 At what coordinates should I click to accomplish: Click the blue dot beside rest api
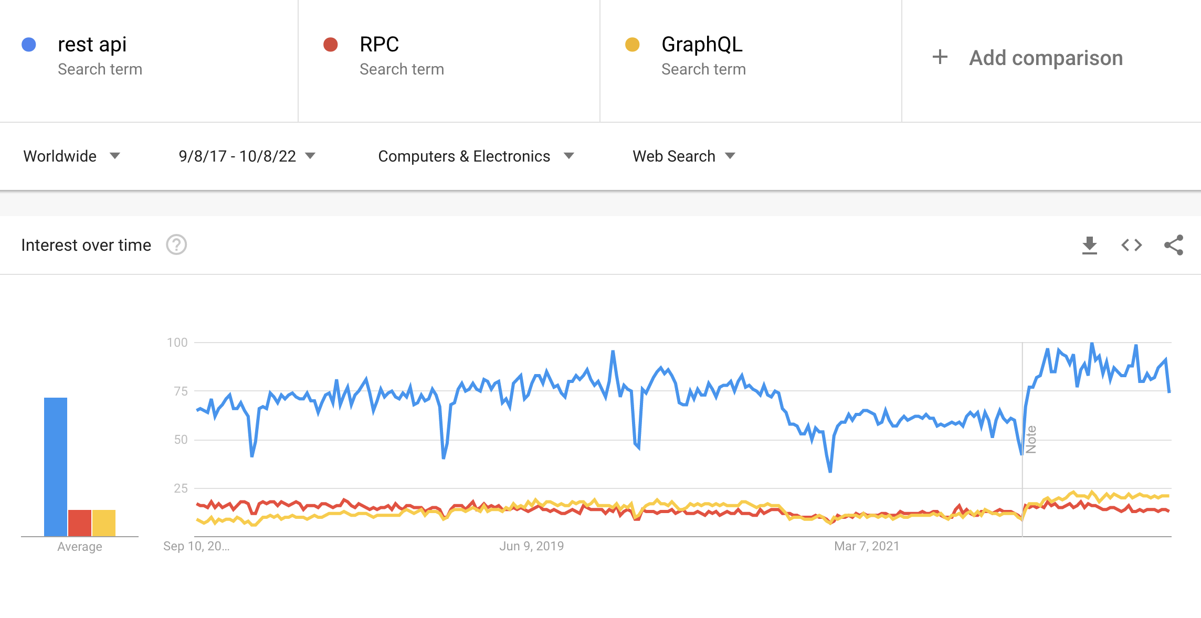[x=29, y=45]
